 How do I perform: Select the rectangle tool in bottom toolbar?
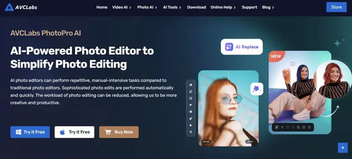pos(288,127)
